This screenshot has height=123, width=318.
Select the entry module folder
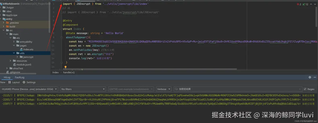(9, 19)
